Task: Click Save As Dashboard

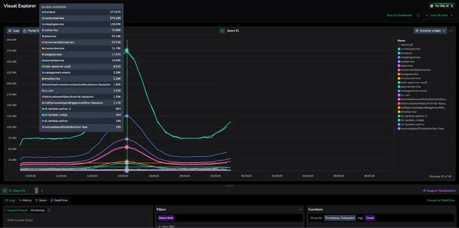Action: coord(399,15)
